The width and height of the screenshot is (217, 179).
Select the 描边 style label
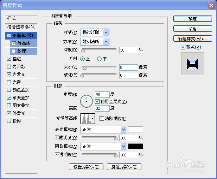pyautogui.click(x=17, y=59)
